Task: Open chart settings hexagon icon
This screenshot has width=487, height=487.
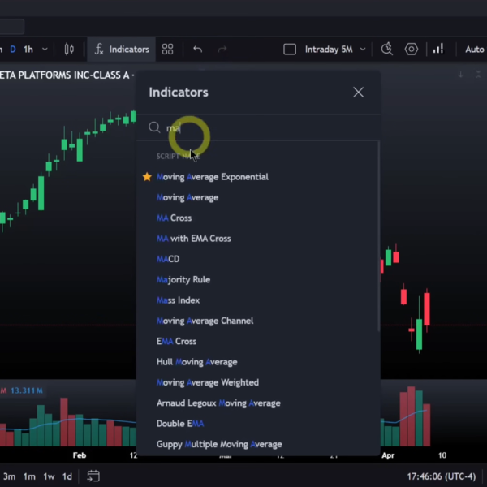Action: 412,50
